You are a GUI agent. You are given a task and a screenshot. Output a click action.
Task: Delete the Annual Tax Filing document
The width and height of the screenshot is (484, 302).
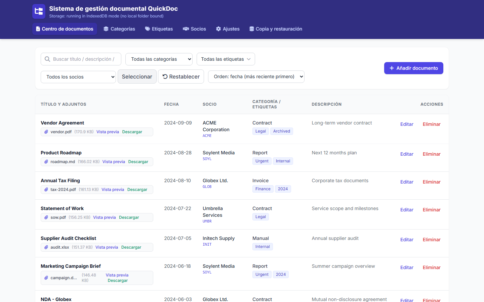(432, 182)
